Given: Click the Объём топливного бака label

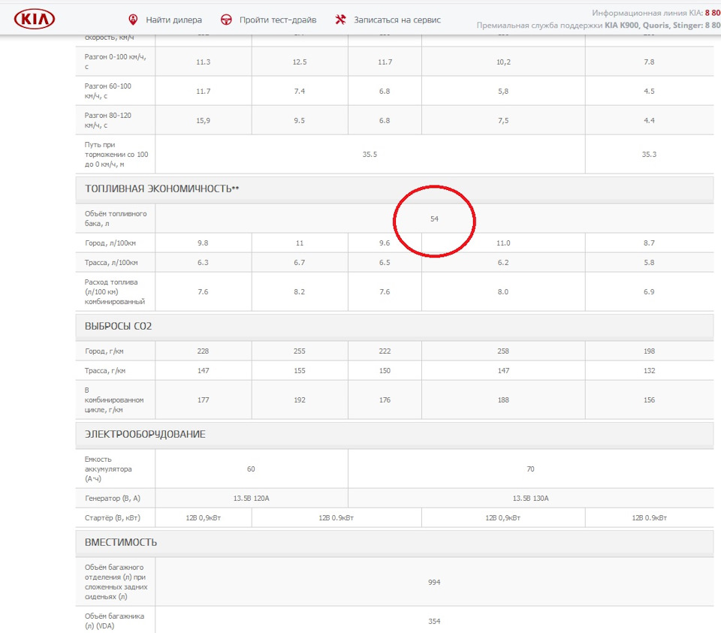Looking at the screenshot, I should point(116,219).
